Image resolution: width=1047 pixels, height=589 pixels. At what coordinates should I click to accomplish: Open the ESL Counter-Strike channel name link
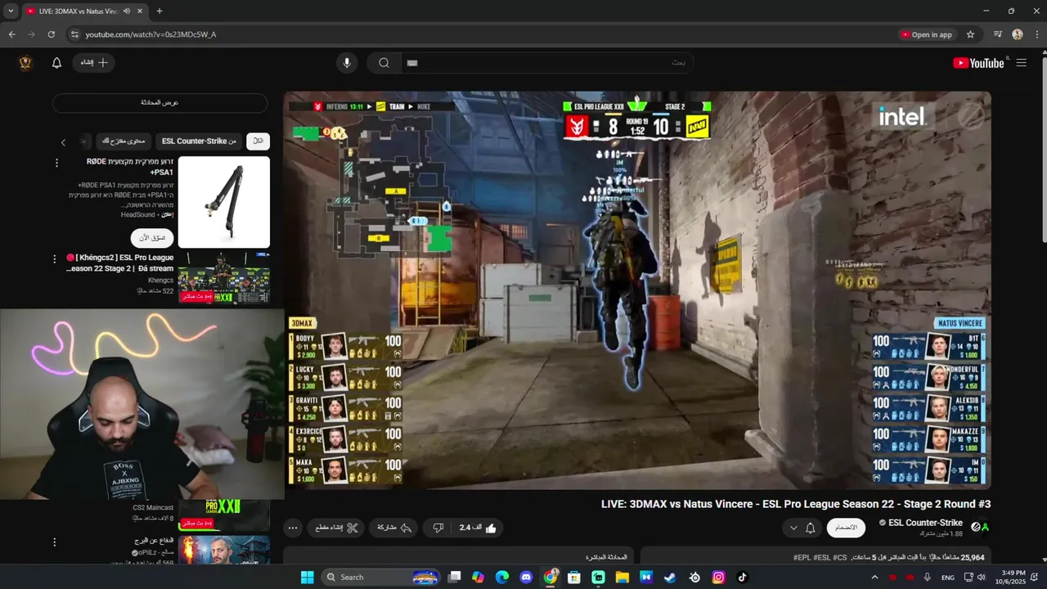[x=925, y=523]
